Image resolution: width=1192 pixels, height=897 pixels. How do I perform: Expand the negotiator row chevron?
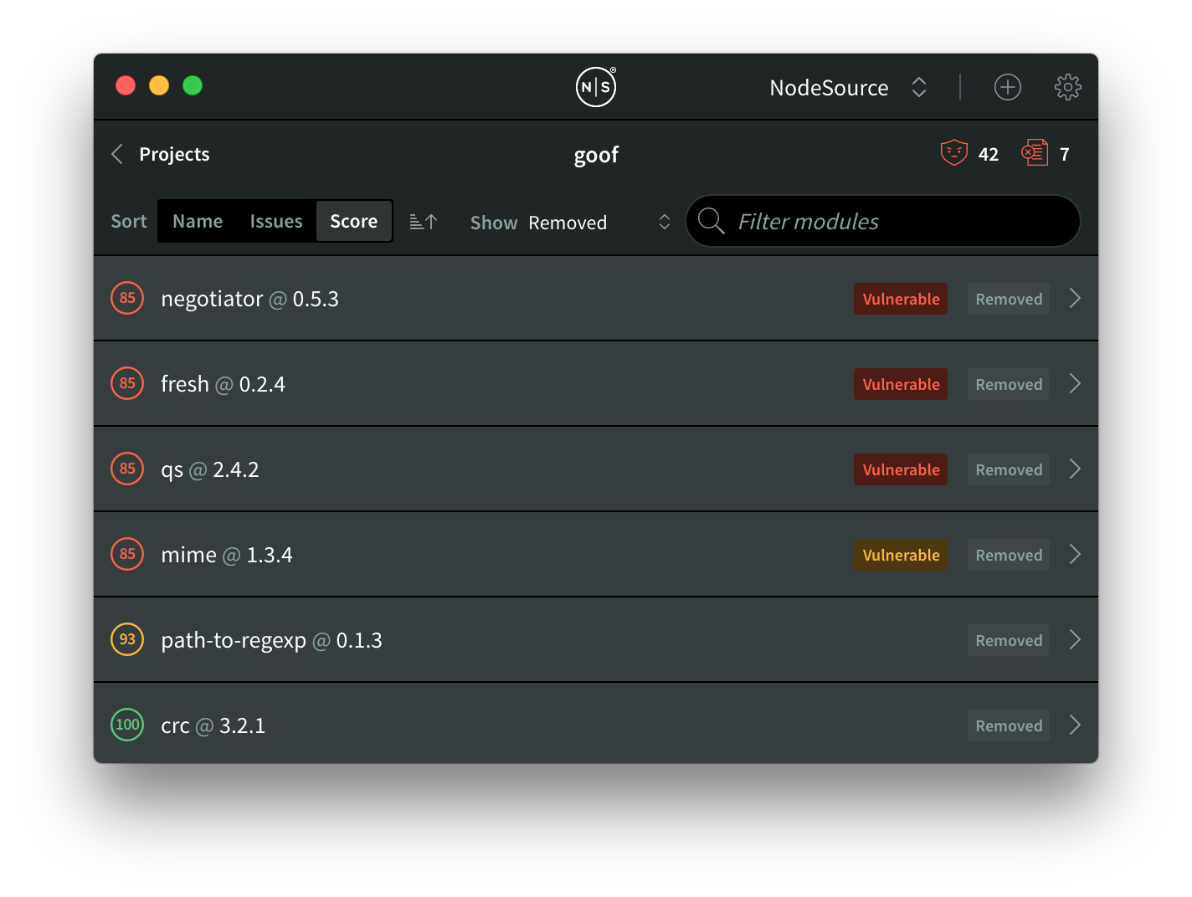1075,299
